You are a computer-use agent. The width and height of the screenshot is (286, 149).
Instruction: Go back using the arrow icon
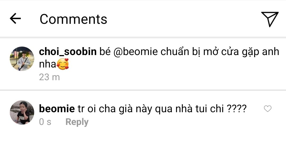tap(15, 19)
